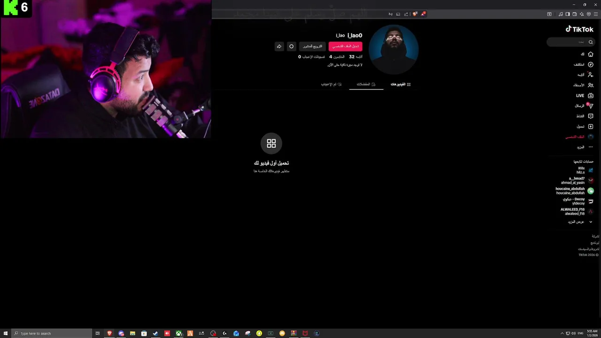Open followed account alwaleed_f18

577,211
